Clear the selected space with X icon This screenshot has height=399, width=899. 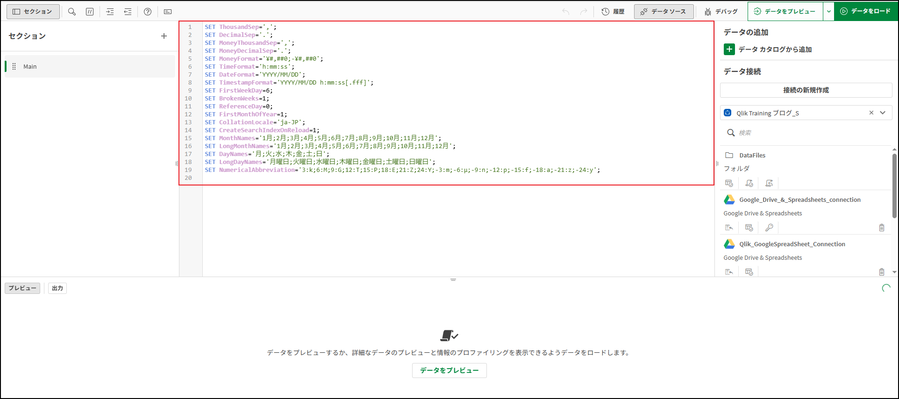coord(871,113)
